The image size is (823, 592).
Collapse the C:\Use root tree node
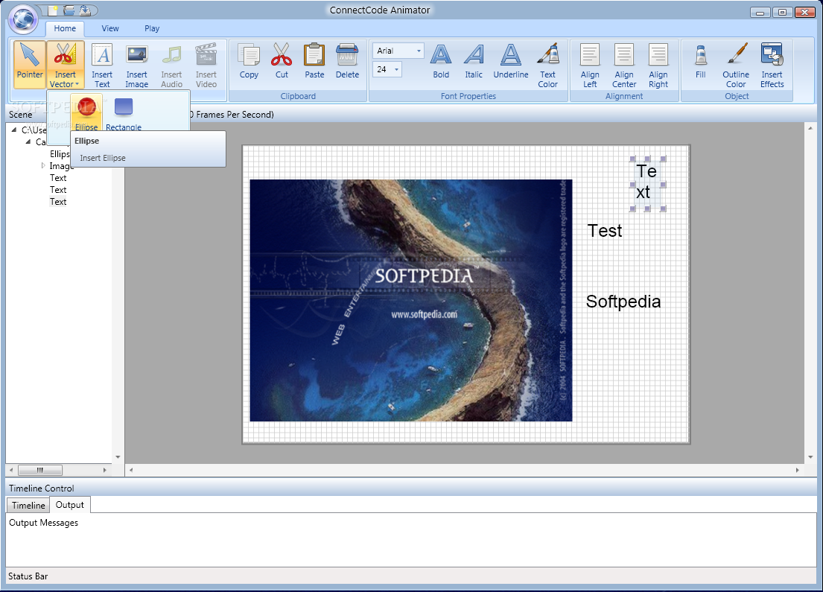pyautogui.click(x=14, y=130)
